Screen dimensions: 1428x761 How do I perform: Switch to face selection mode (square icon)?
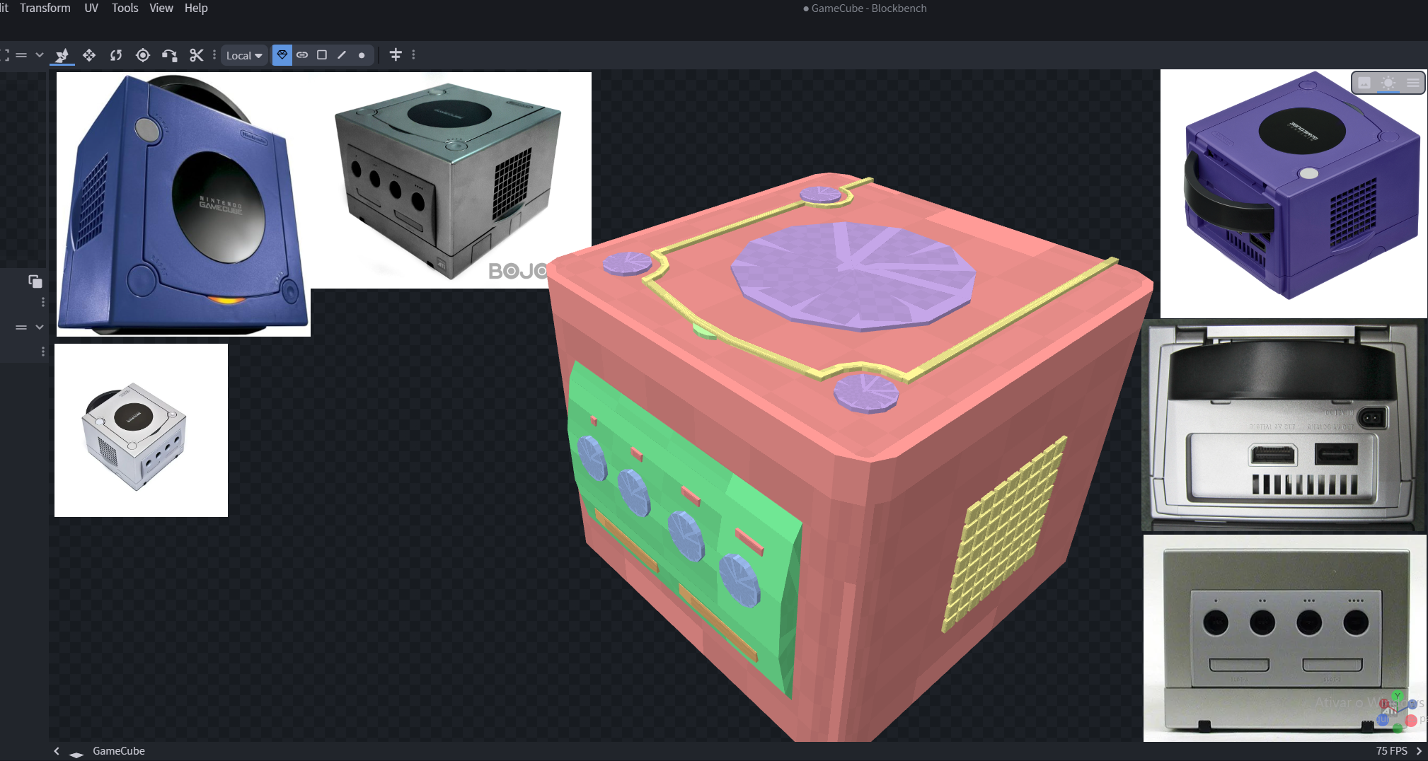(x=322, y=54)
